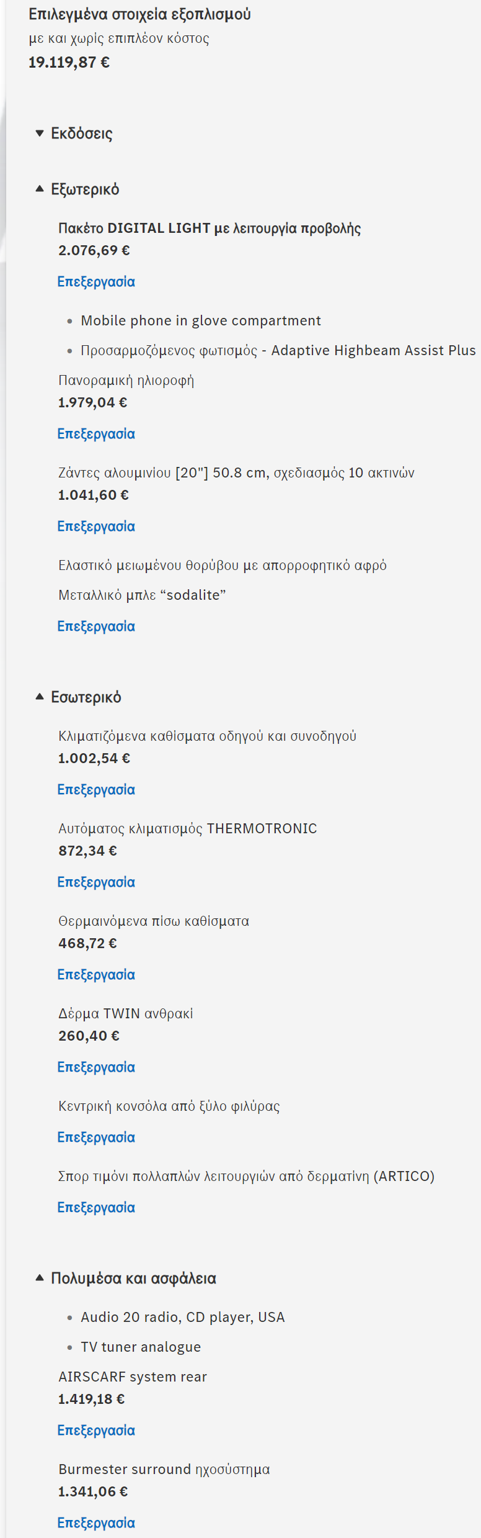
Task: Edit the Δέρμα TWIN ανθρακί upholstery
Action: click(x=96, y=1067)
